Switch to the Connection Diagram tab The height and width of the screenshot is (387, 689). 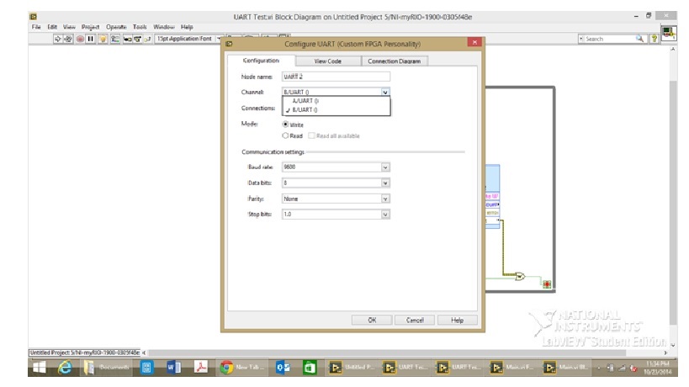[x=395, y=61]
